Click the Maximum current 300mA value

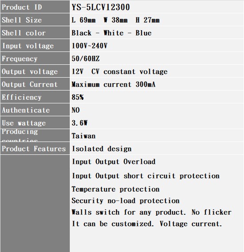tap(114, 84)
